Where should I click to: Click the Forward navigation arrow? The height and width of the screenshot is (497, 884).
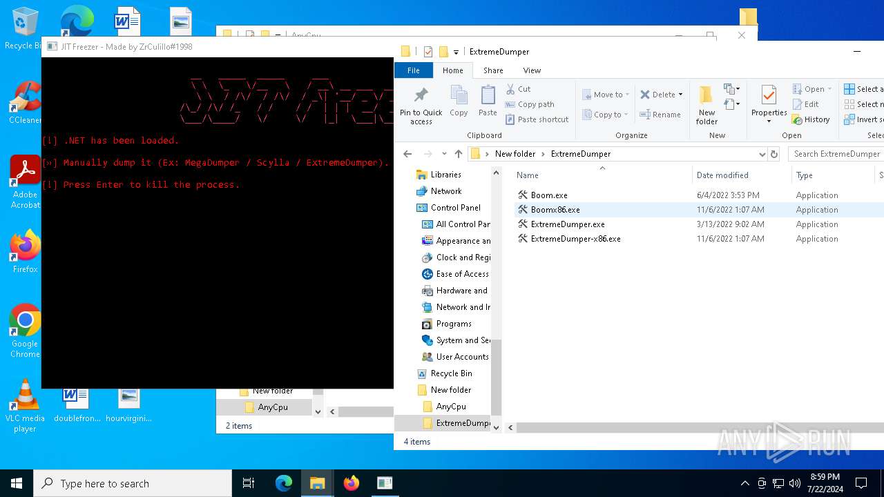pos(427,154)
